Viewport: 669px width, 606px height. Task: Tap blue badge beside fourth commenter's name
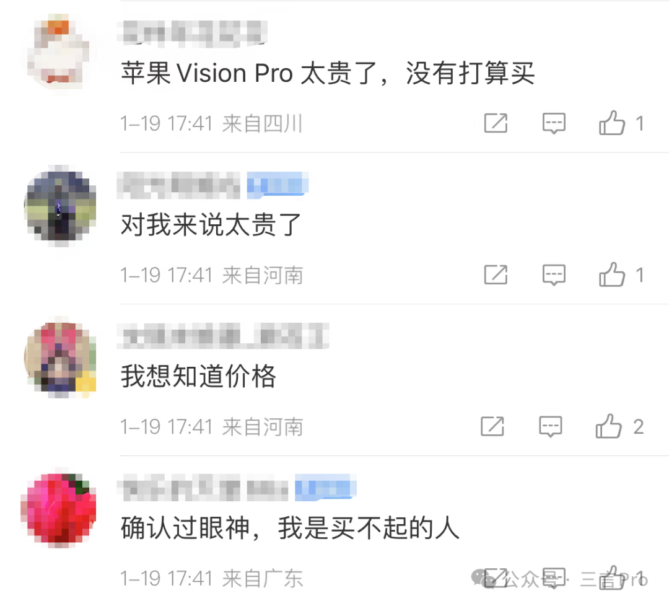point(326,486)
